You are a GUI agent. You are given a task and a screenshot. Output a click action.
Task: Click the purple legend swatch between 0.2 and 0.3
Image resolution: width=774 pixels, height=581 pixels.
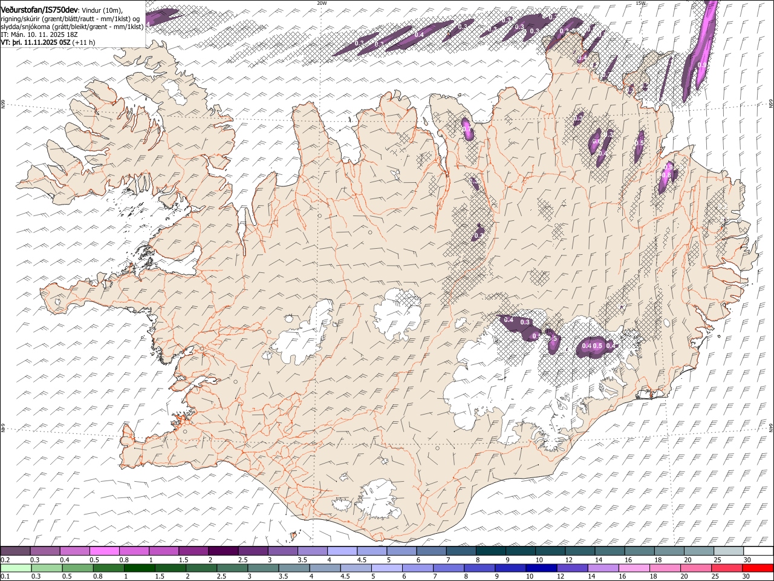pos(16,551)
